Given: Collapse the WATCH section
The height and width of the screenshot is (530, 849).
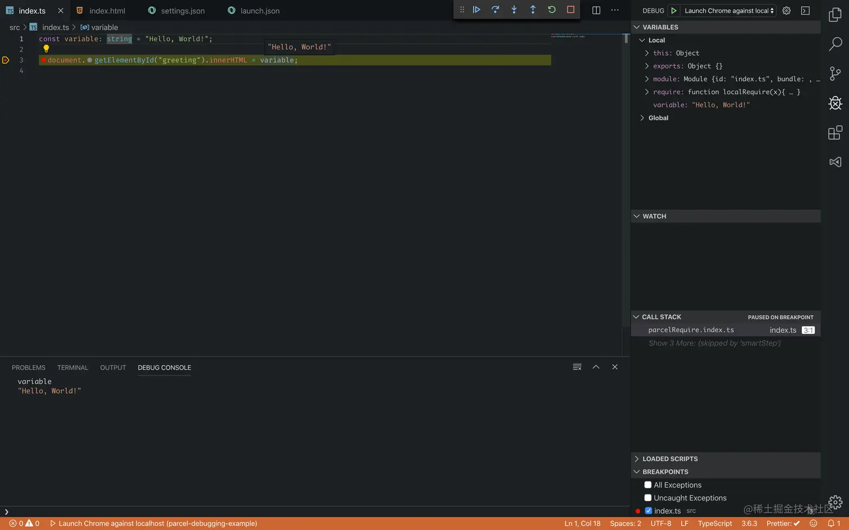Looking at the screenshot, I should click(x=725, y=216).
